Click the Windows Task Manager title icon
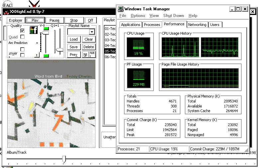The height and width of the screenshot is (168, 259). (x=121, y=9)
